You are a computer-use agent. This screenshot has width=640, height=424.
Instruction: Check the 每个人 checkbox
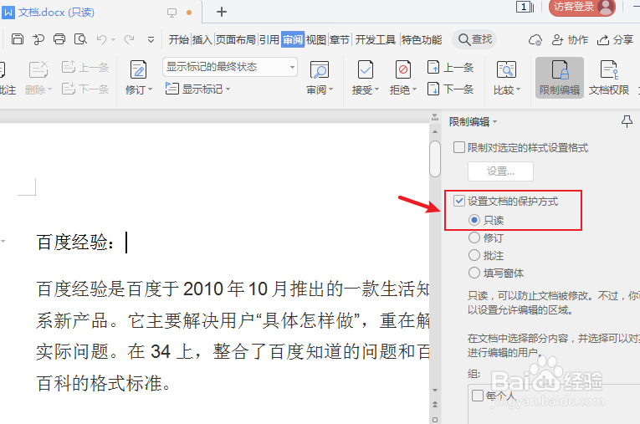tap(478, 395)
